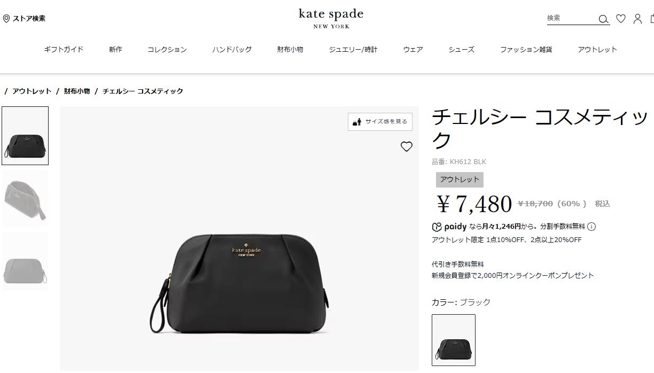The image size is (654, 373).
Task: Go to アウトレット breadcrumb link
Action: click(32, 91)
